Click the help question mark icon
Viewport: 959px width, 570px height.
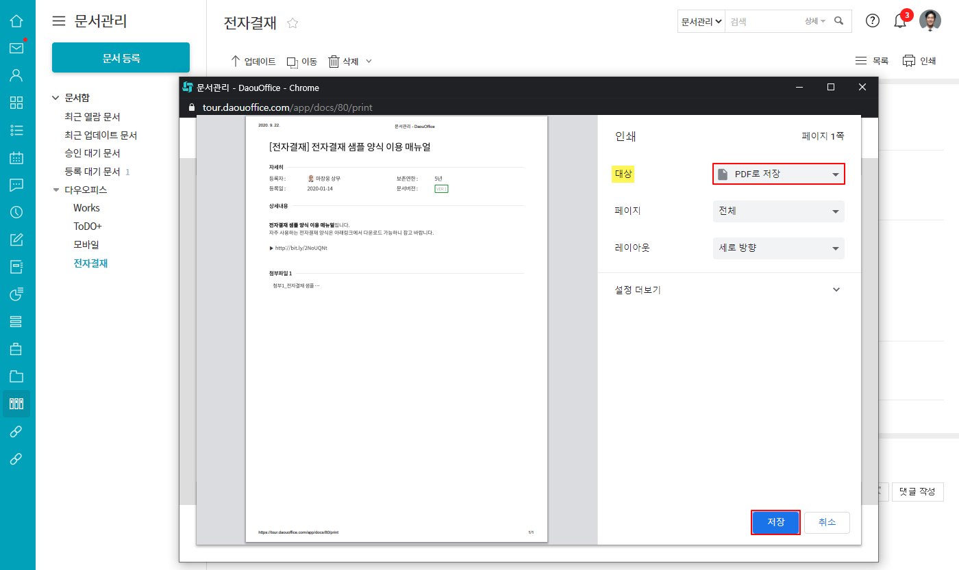[x=872, y=21]
